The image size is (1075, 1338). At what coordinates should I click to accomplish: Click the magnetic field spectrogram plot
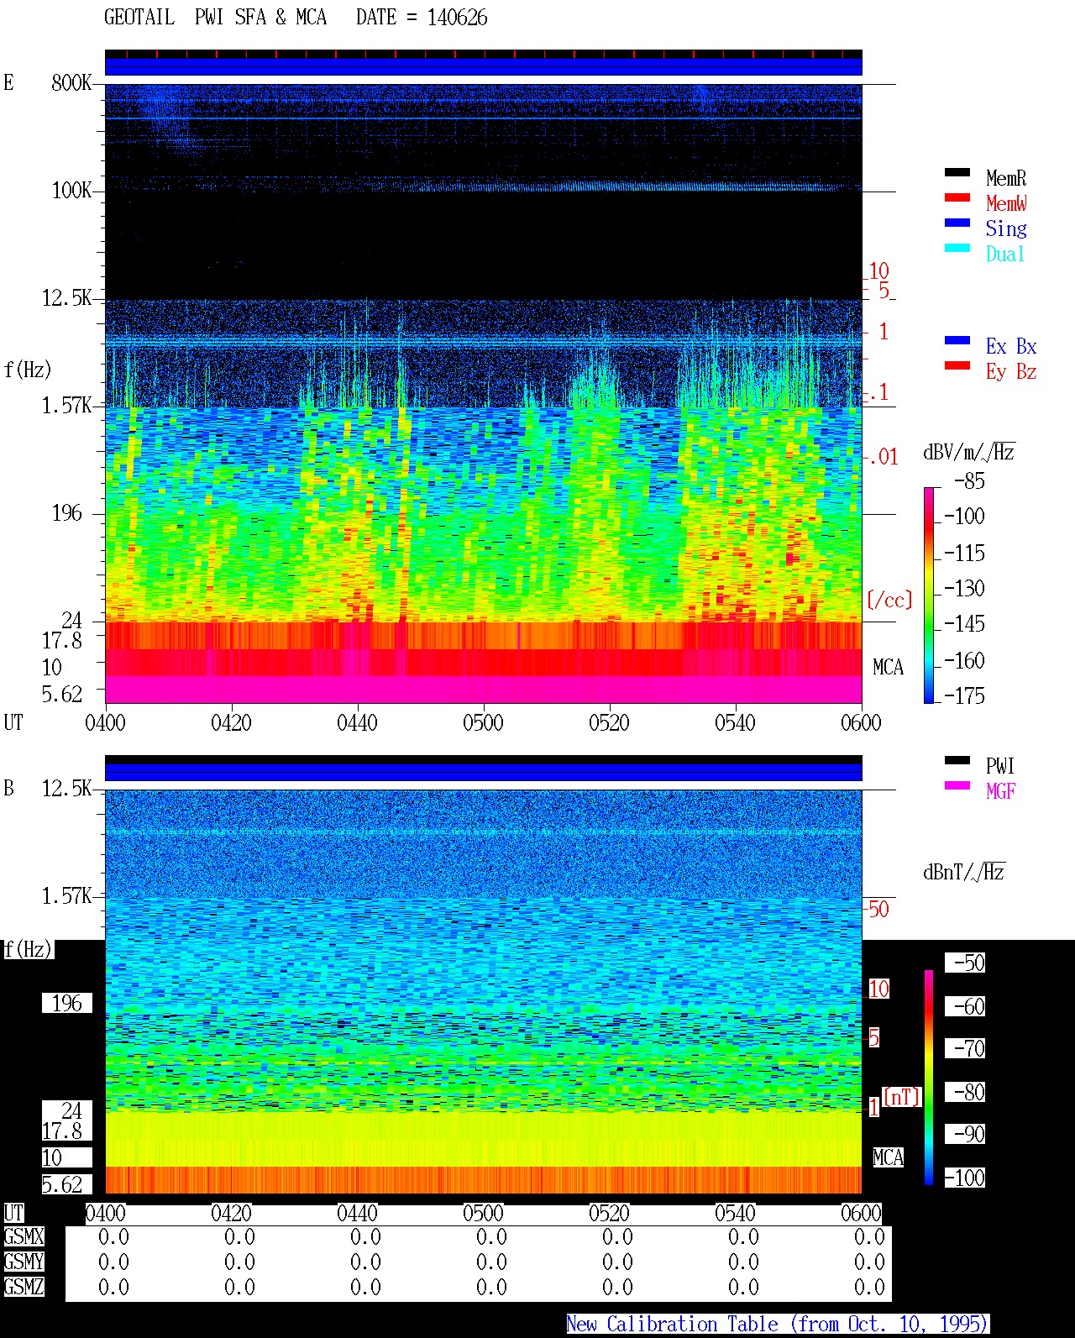(484, 991)
